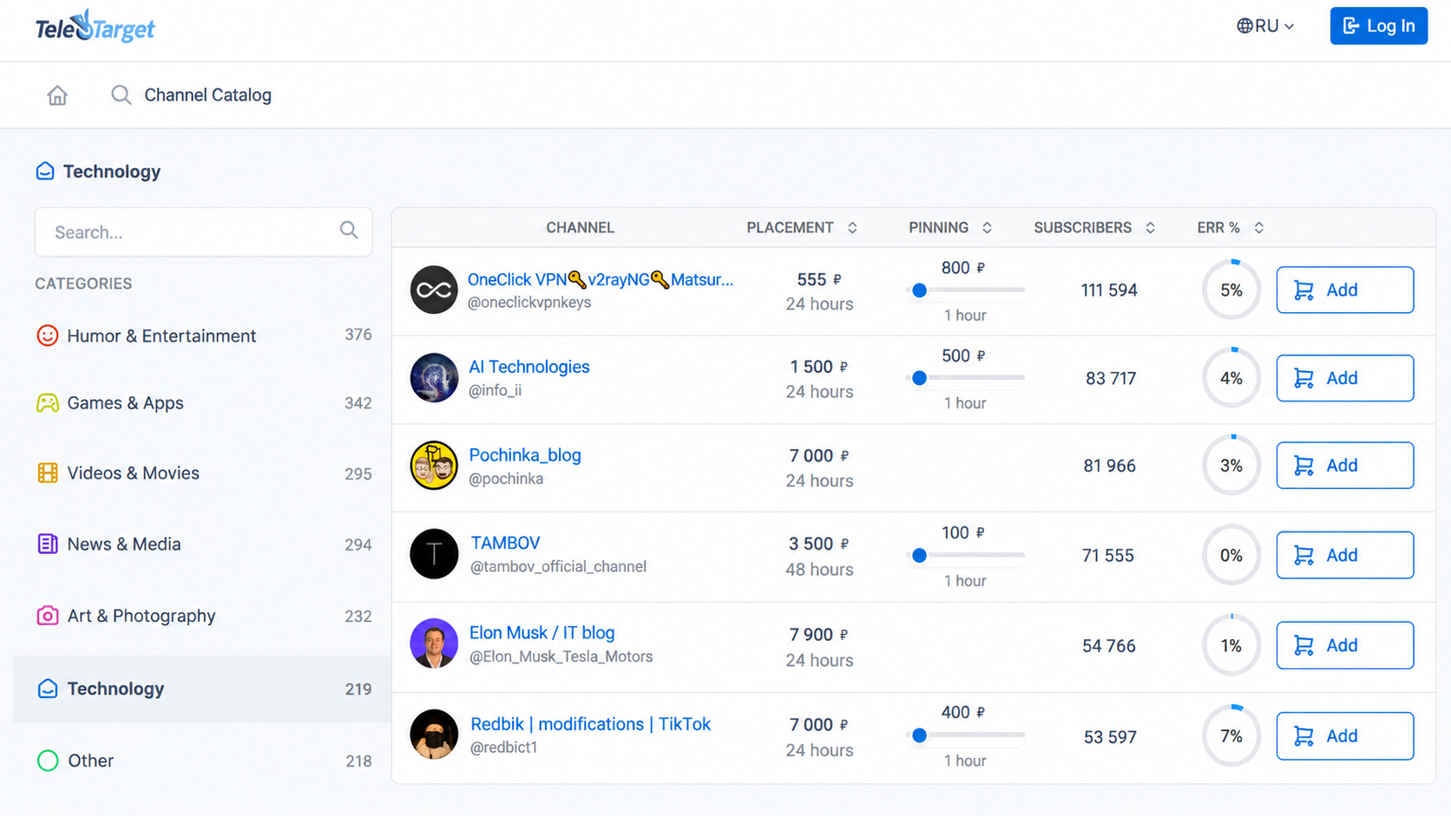Click the 7 900 ₽ placement price

(x=818, y=635)
